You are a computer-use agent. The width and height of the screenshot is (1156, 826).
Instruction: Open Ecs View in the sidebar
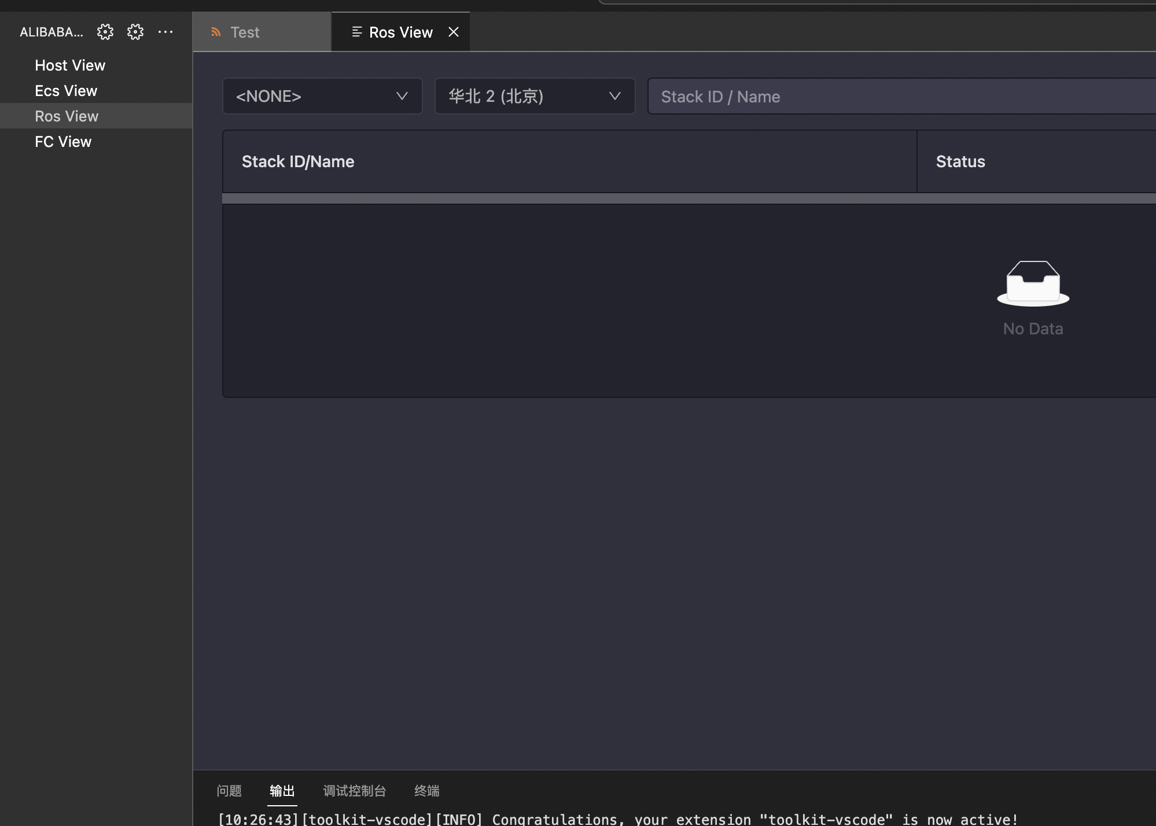[96, 91]
